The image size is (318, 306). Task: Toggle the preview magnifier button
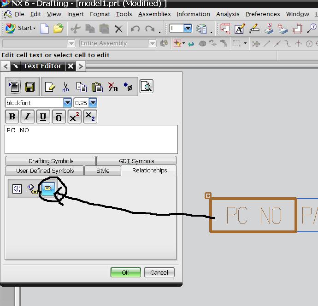tap(147, 86)
